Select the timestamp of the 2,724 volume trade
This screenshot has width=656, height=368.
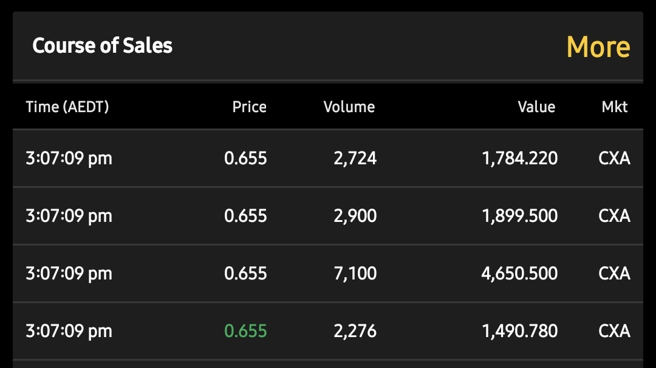[x=69, y=158]
